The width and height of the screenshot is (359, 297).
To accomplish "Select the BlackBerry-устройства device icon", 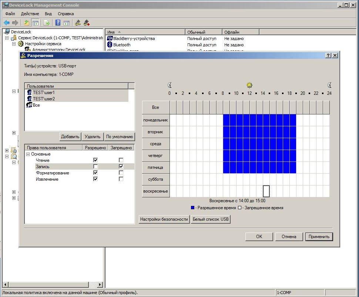I will 110,39.
